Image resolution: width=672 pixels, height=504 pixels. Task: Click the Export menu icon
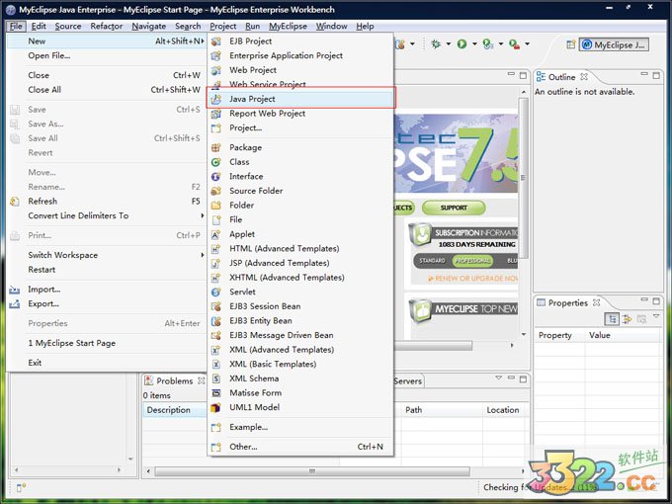(15, 304)
